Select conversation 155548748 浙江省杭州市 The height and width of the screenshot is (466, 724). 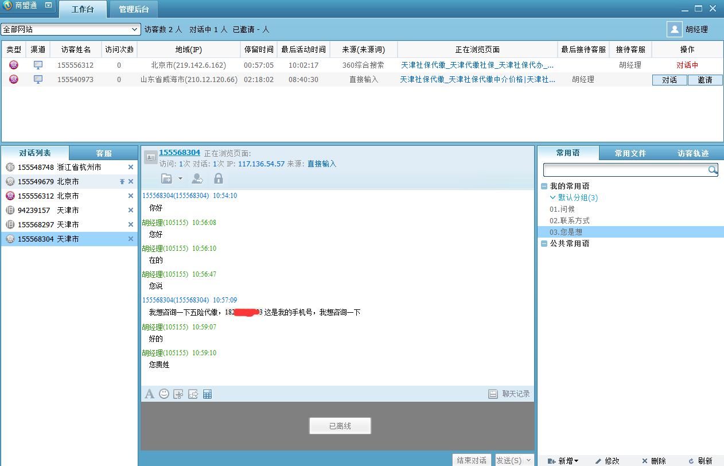tap(69, 167)
